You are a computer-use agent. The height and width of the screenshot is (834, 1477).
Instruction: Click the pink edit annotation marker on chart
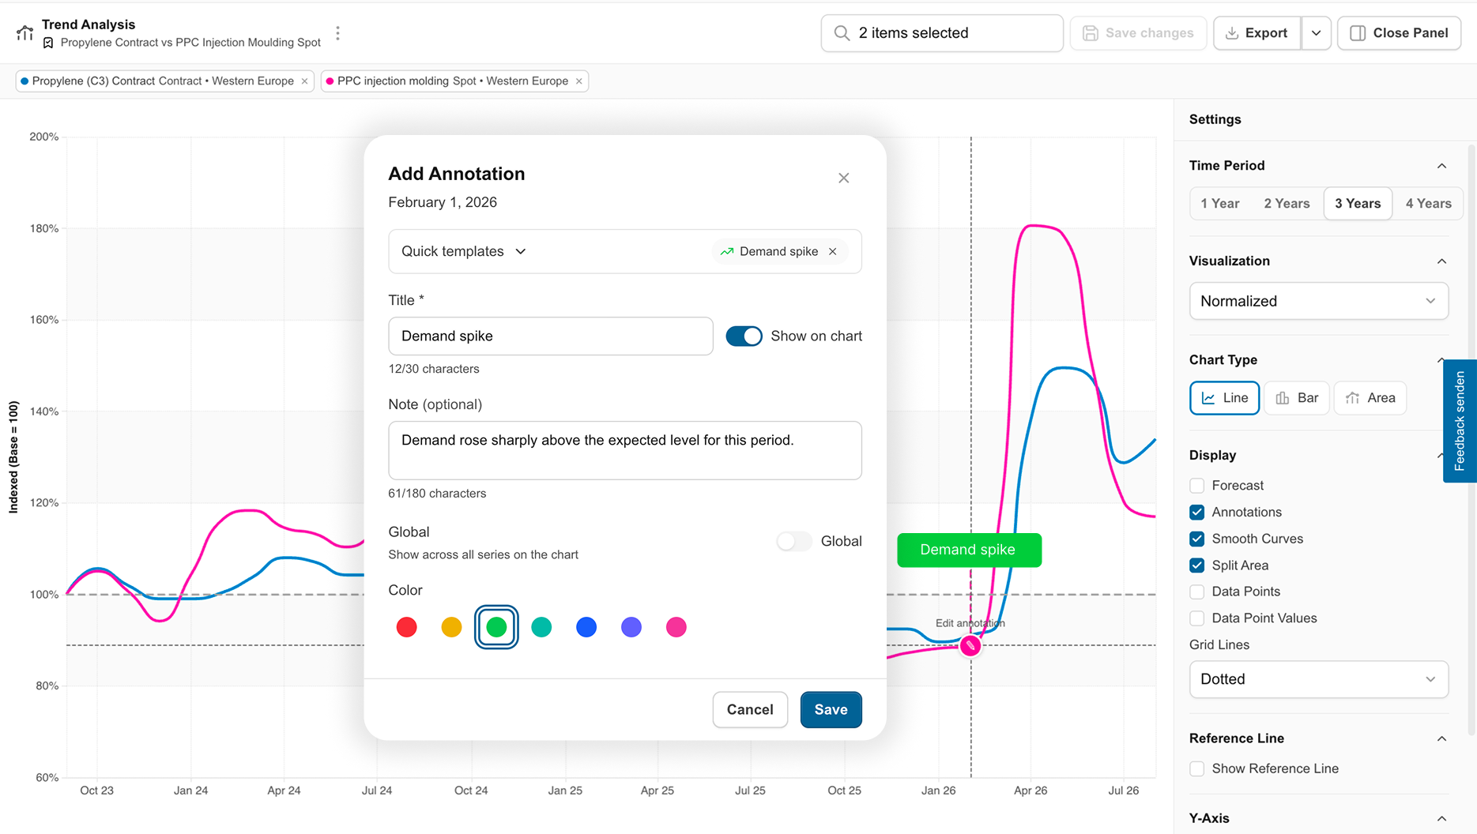pyautogui.click(x=970, y=646)
